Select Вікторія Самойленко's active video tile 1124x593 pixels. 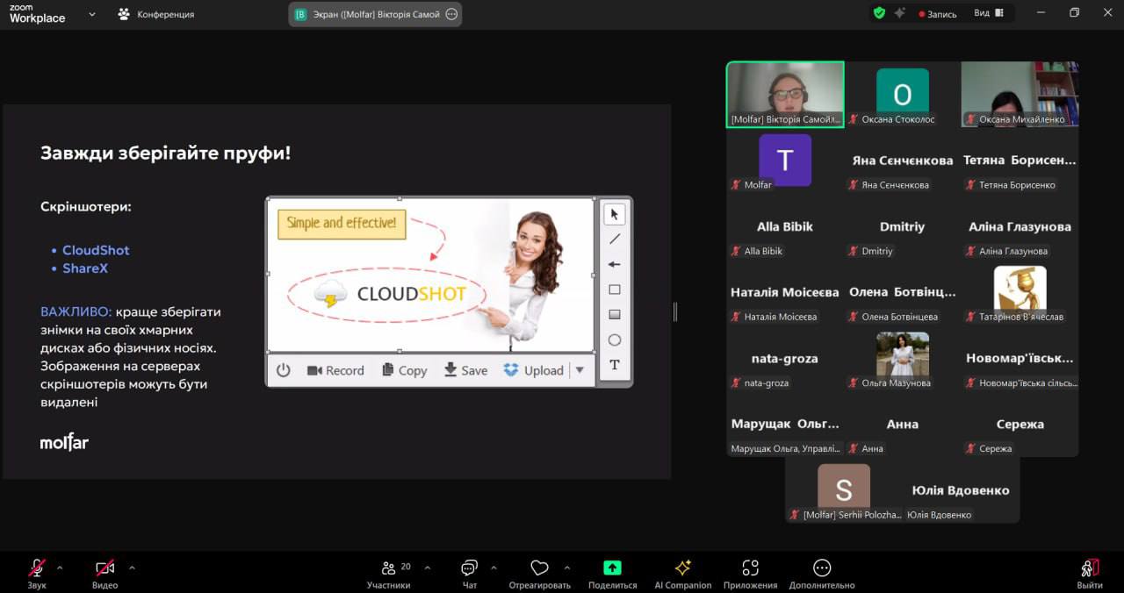[785, 95]
